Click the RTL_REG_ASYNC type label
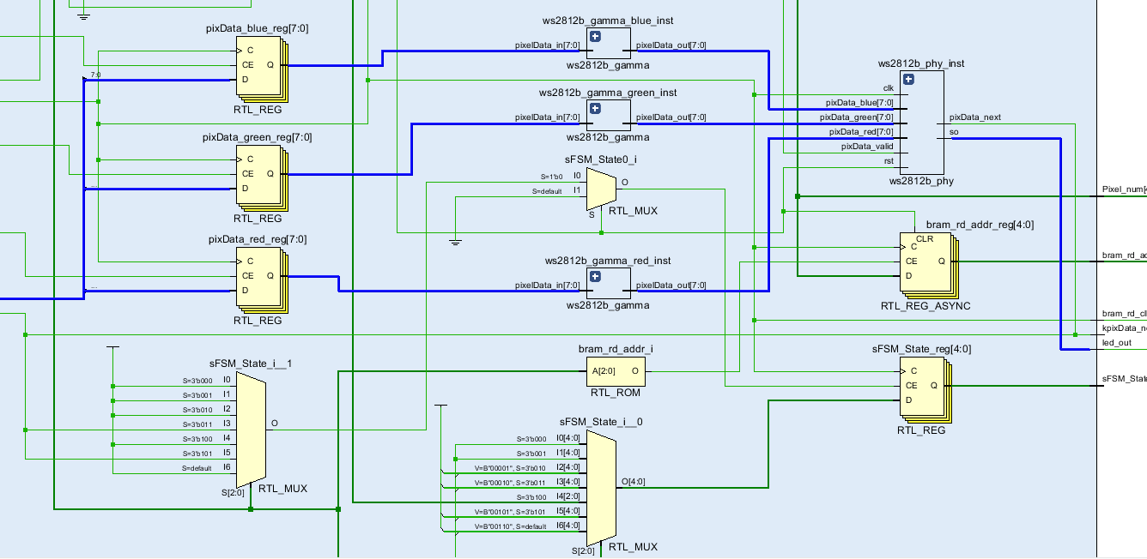 (925, 306)
